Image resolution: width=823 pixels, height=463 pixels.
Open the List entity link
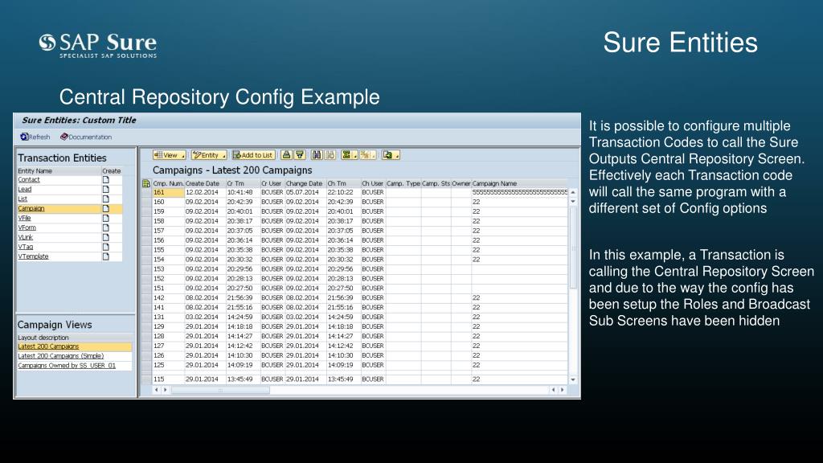click(23, 199)
